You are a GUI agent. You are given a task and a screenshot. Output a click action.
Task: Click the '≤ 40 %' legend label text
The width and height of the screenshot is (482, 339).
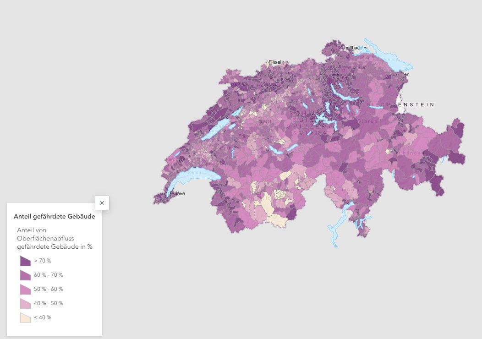tap(43, 318)
